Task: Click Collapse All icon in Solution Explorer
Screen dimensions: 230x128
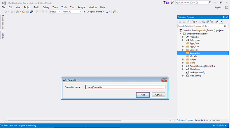Action: tap(208, 22)
